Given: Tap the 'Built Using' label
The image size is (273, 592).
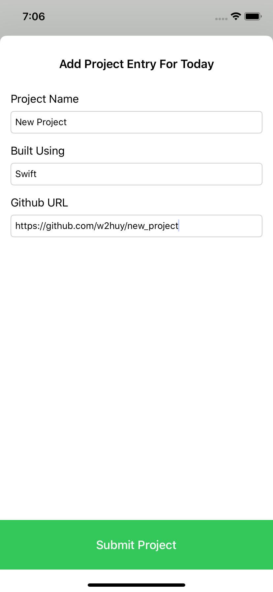Looking at the screenshot, I should 38,151.
